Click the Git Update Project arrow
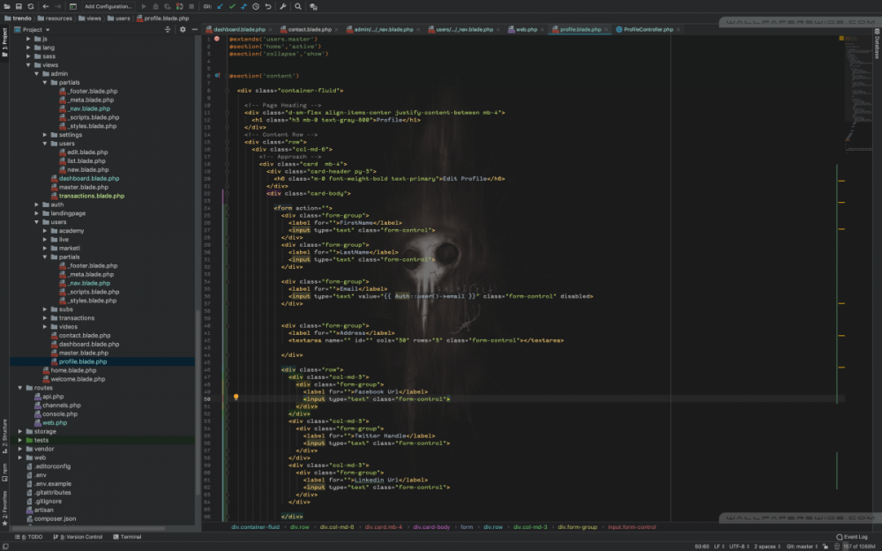Screen dimensions: 882x551 (220, 6)
